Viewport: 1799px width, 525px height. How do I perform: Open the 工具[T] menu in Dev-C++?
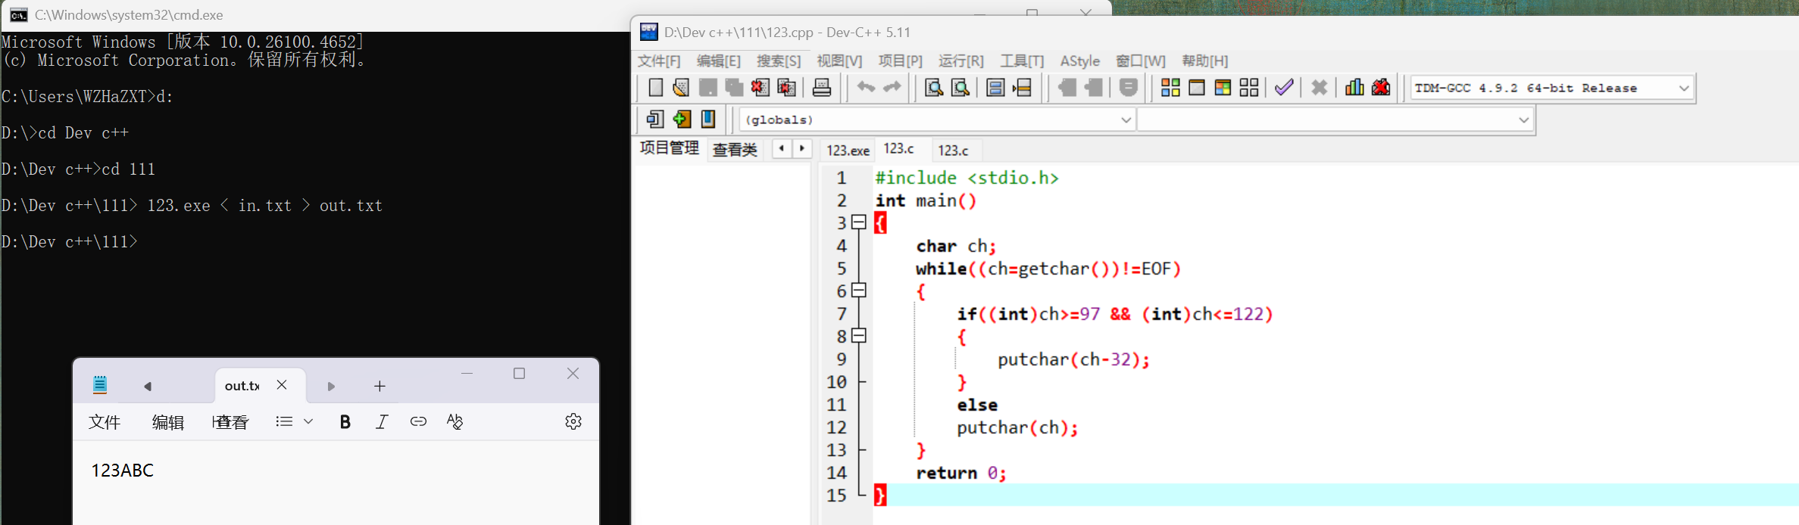pos(1022,61)
